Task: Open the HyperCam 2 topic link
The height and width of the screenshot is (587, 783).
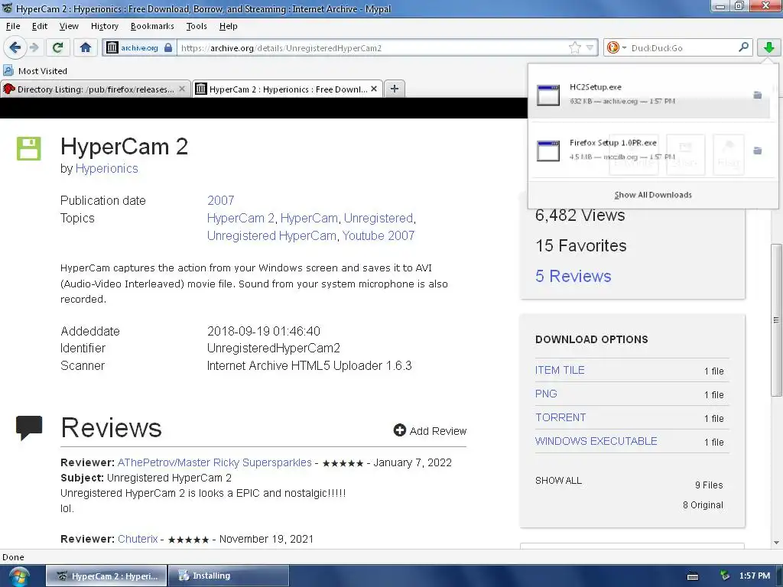Action: [241, 218]
